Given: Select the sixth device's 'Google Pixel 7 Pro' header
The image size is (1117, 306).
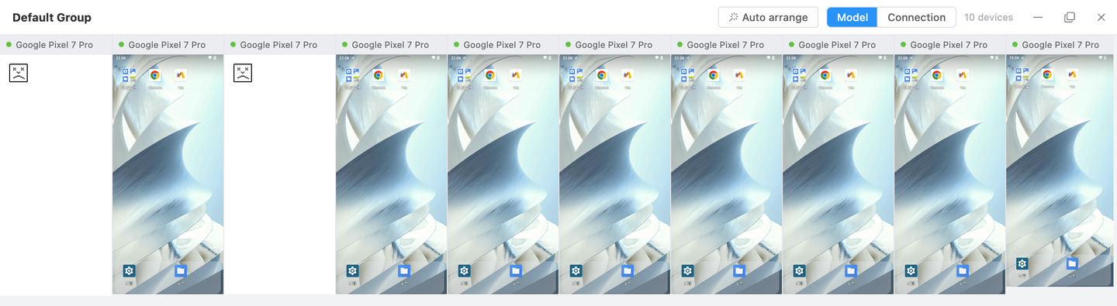Looking at the screenshot, I should 614,45.
